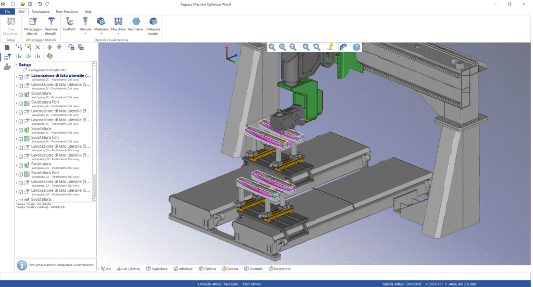The image size is (533, 287).
Task: Click the Save disk icon in title bar
Action: pos(30,4)
